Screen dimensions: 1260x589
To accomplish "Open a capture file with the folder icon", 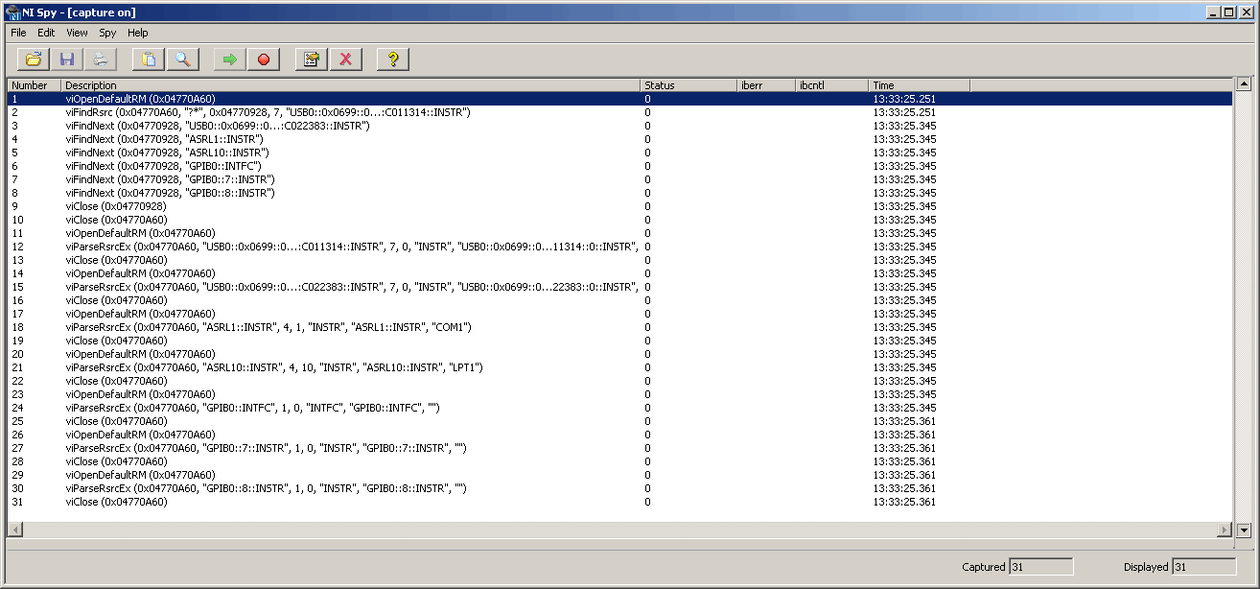I will pos(34,59).
